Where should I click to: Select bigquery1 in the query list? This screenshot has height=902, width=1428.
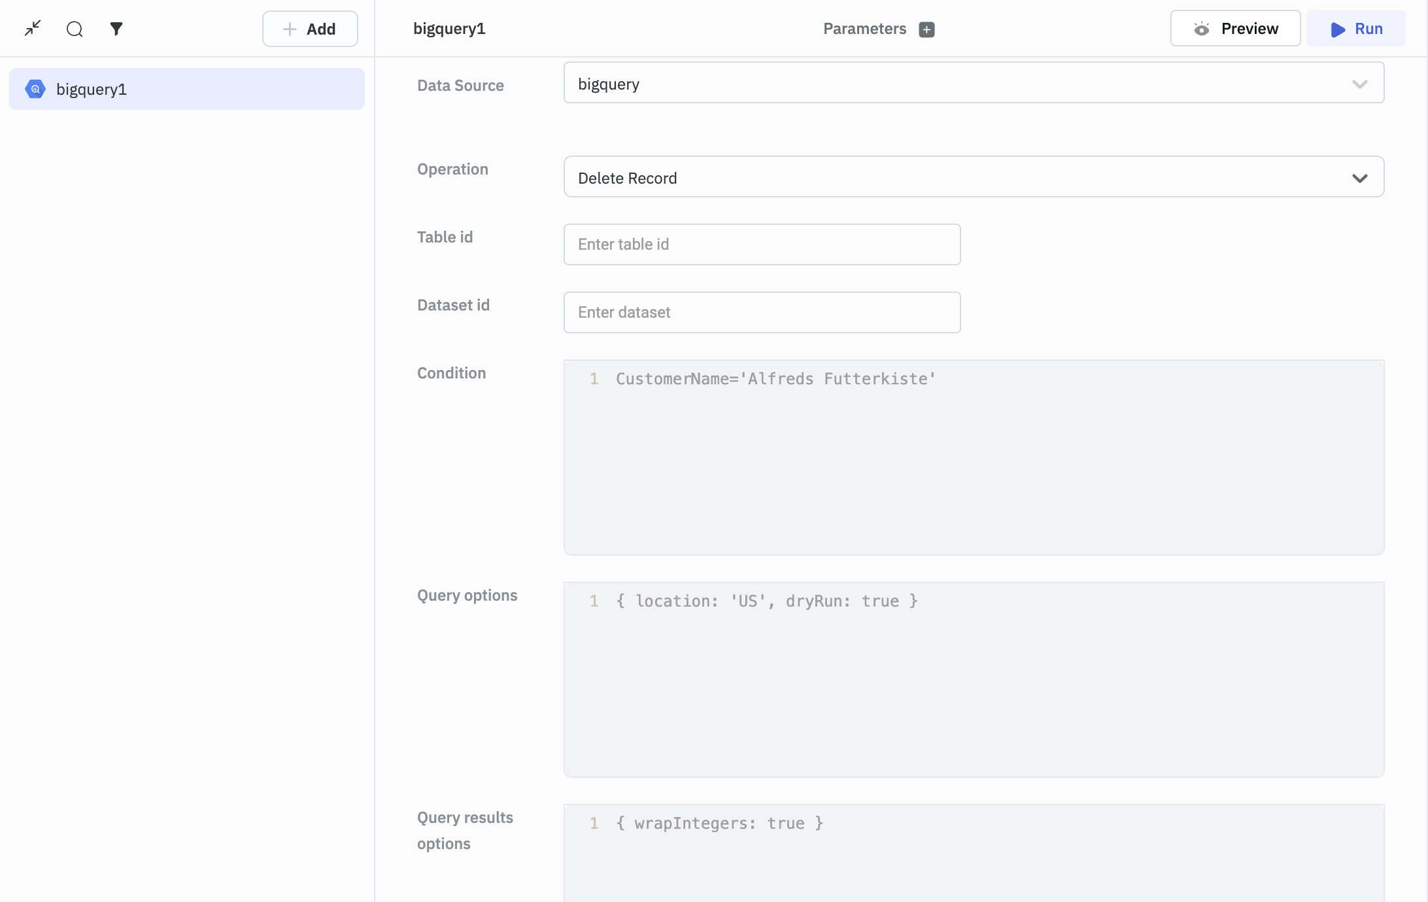click(186, 89)
